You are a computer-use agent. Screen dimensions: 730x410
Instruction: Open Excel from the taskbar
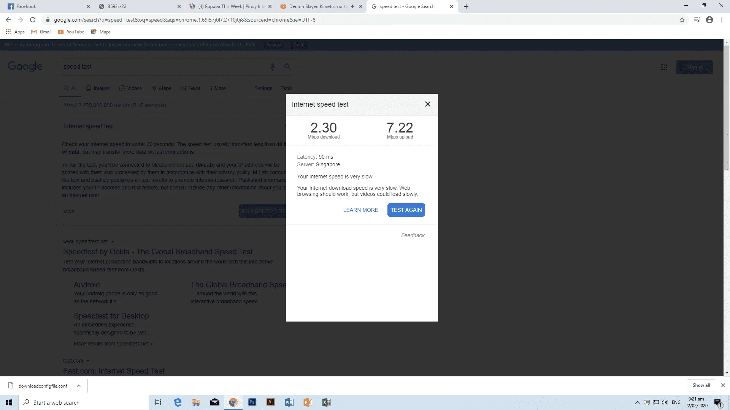(x=326, y=402)
